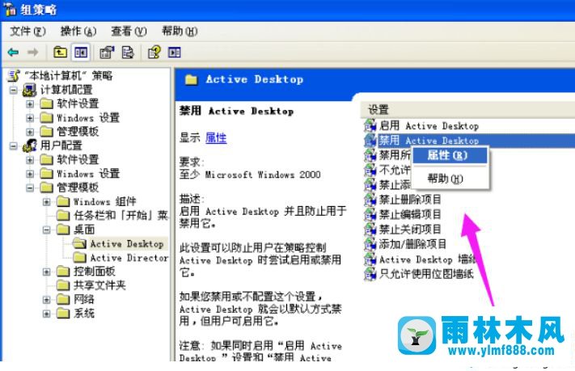
Task: Select Active Directory tree item
Action: pyautogui.click(x=129, y=258)
